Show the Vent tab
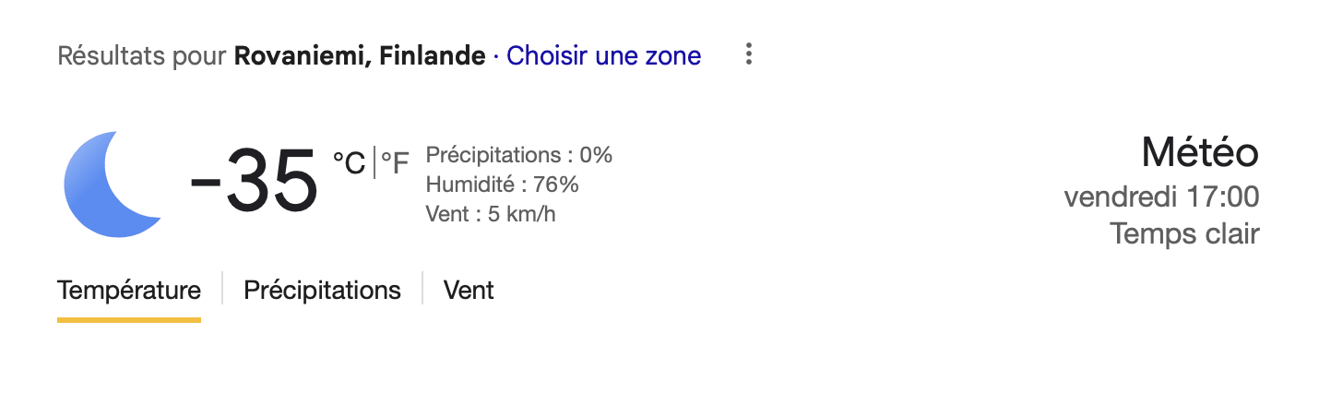This screenshot has width=1343, height=393. [469, 290]
